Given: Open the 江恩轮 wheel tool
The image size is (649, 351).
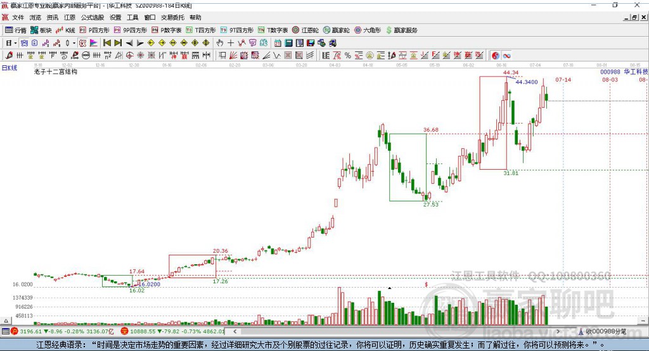Looking at the screenshot, I should click(305, 30).
